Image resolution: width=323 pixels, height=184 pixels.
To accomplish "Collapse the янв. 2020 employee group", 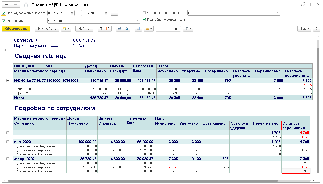I will pyautogui.click(x=8, y=142).
